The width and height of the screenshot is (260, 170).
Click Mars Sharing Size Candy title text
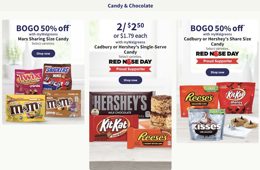(x=43, y=39)
